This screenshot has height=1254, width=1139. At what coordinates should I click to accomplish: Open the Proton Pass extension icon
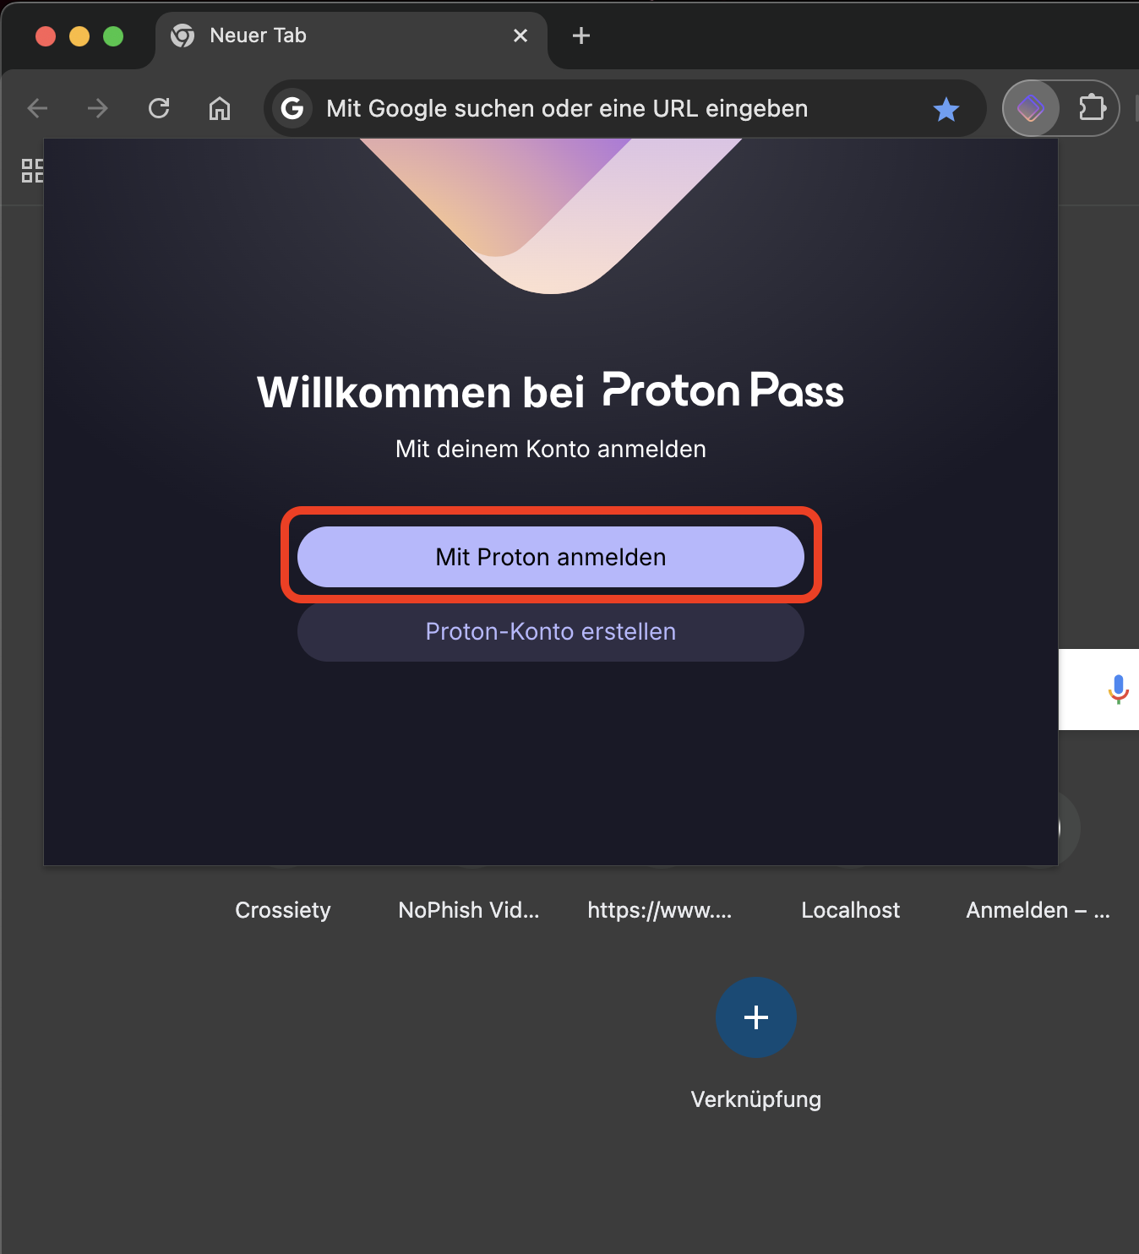point(1031,108)
